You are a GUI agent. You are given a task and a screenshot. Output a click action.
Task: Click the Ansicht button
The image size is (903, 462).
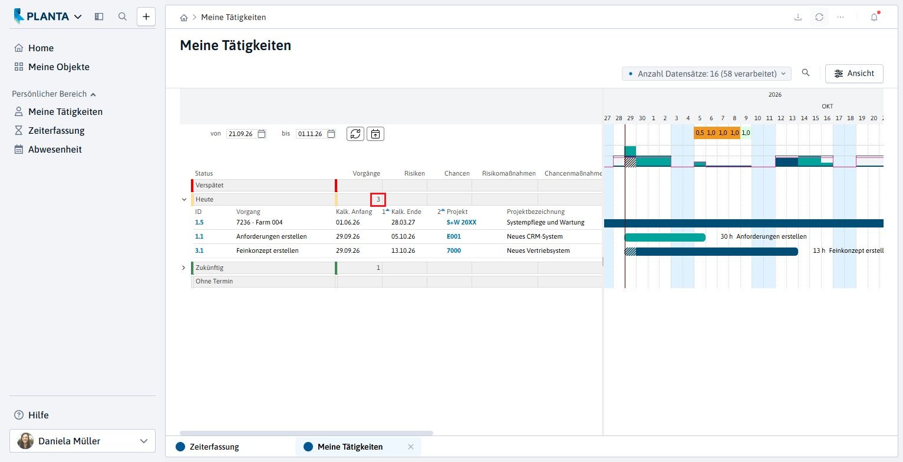(854, 74)
